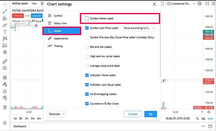Open chart settings gear in top toolbar
Screen dimensions: 216x131
[200, 3]
